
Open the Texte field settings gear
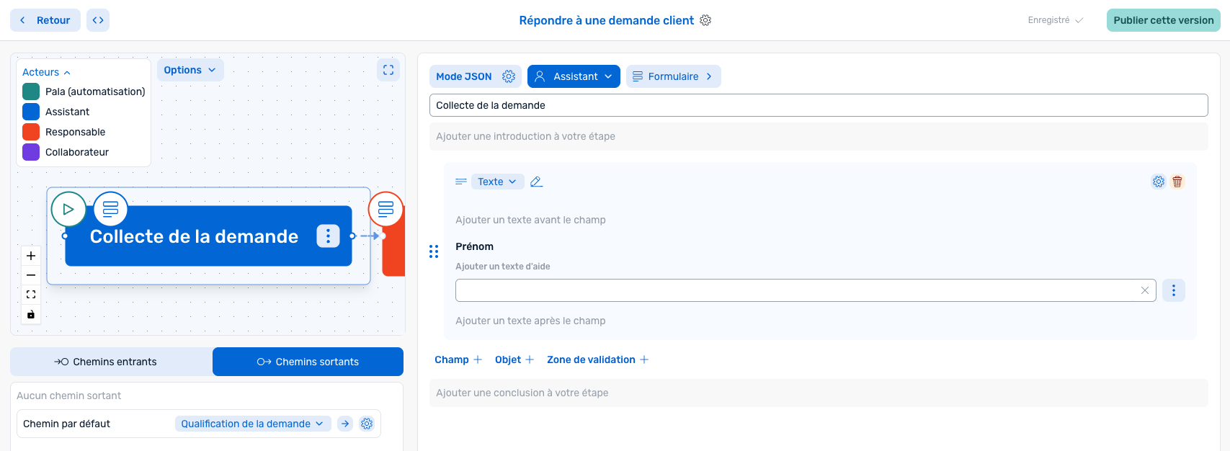click(x=1159, y=182)
